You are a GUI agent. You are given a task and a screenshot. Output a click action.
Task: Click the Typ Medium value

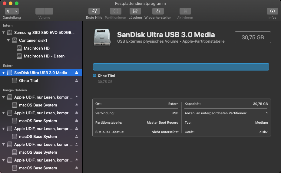point(261,122)
